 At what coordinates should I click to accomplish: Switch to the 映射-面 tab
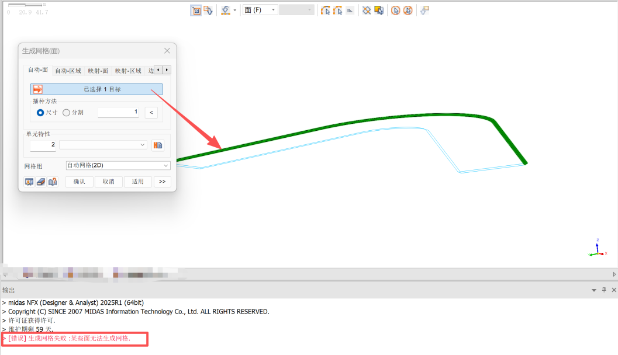click(x=98, y=71)
